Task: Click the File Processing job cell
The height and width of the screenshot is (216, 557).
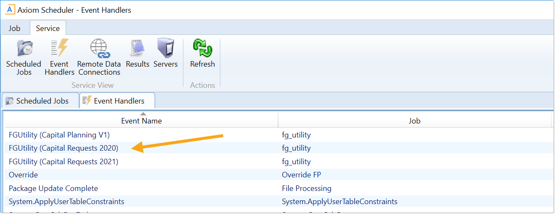Action: coord(307,188)
